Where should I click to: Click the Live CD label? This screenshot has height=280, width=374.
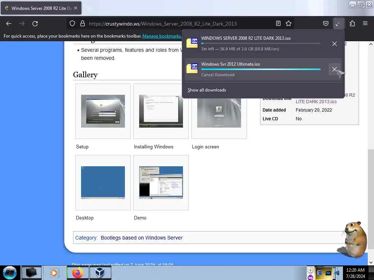point(270,118)
